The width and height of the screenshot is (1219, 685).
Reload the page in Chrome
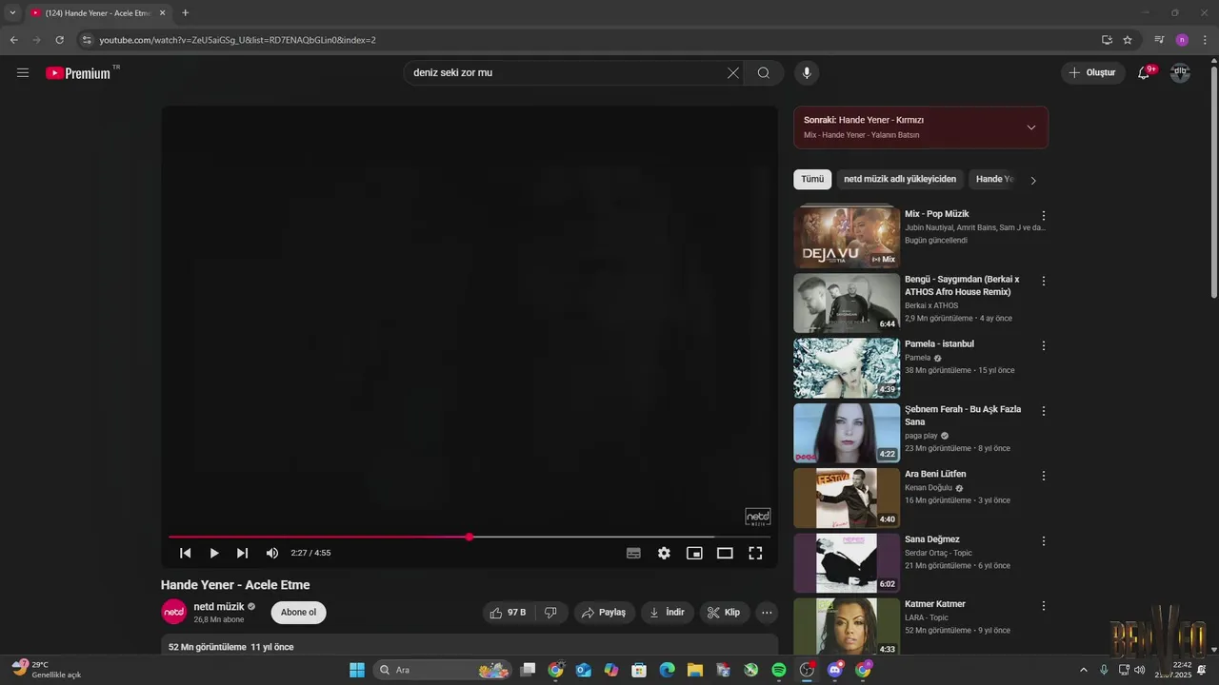[59, 40]
